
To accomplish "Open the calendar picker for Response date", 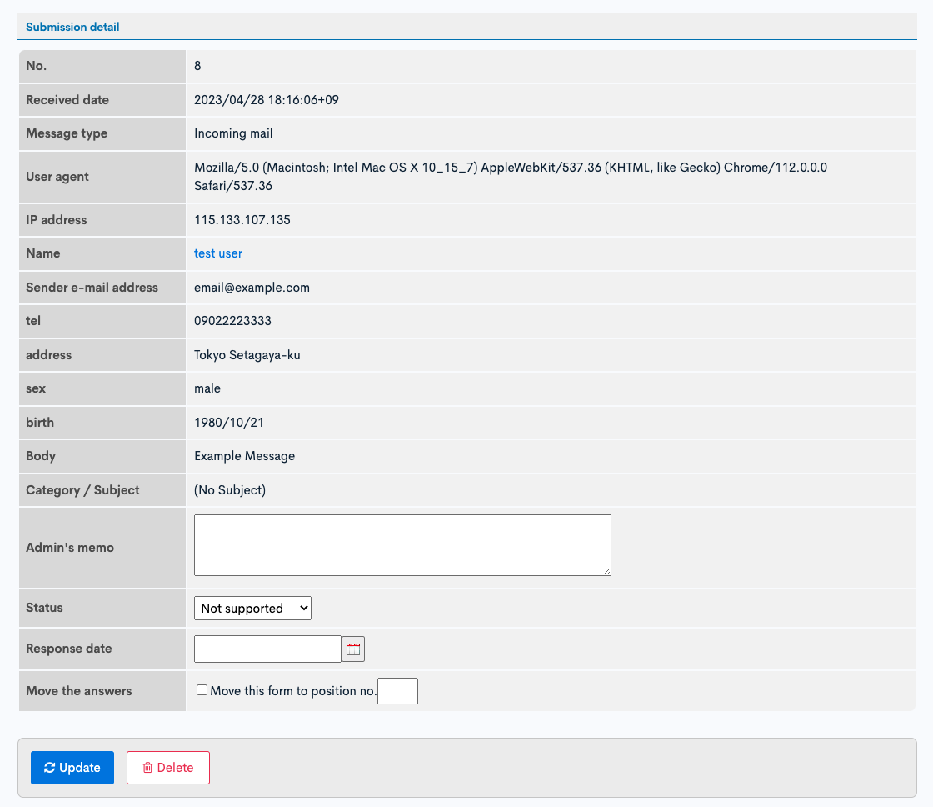I will pos(352,649).
